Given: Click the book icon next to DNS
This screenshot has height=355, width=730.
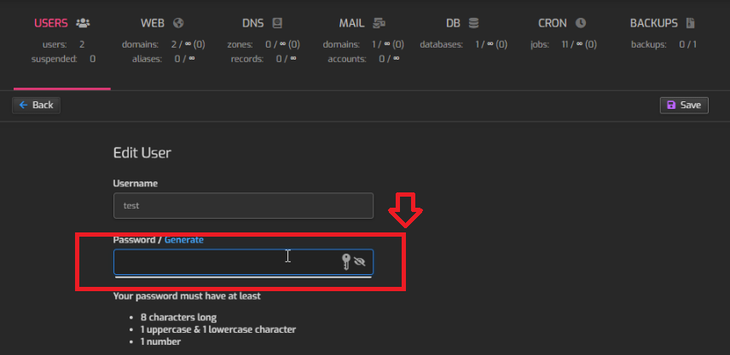Looking at the screenshot, I should tap(277, 23).
